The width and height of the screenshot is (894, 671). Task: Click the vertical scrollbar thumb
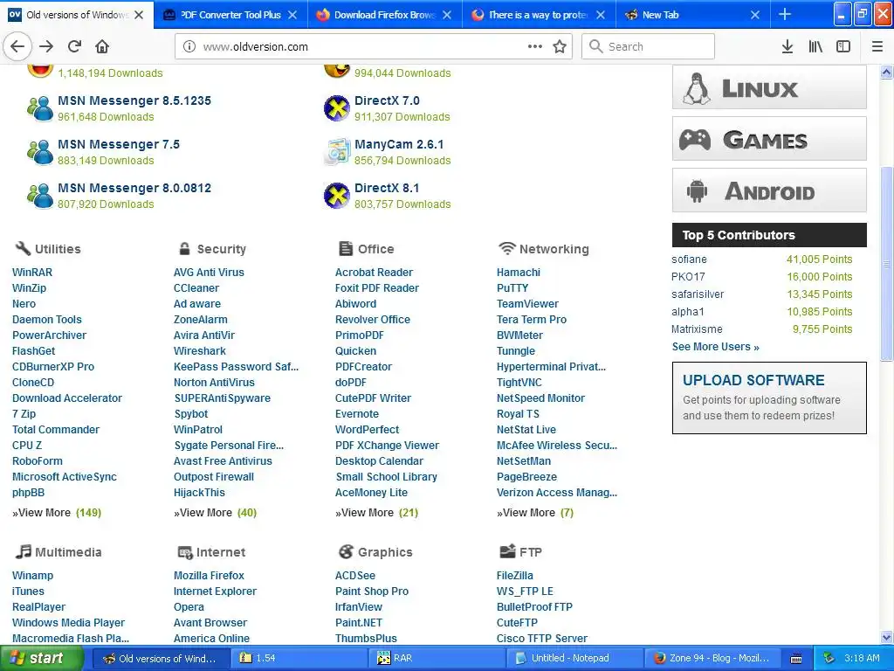[886, 263]
